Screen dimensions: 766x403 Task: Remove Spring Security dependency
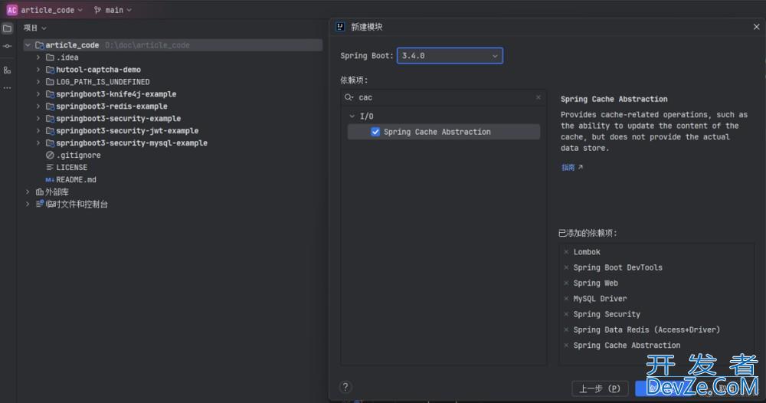point(566,314)
